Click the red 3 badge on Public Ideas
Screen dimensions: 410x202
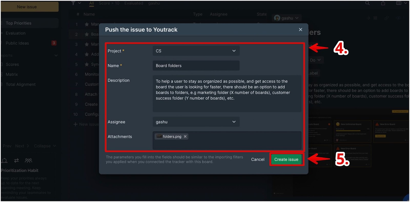click(x=54, y=43)
